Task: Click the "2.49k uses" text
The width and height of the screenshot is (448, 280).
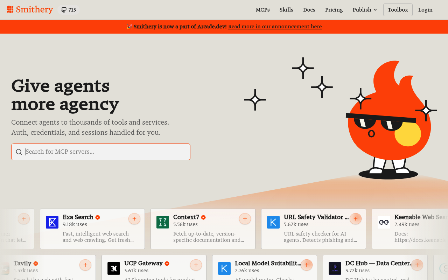Action: 407,225
